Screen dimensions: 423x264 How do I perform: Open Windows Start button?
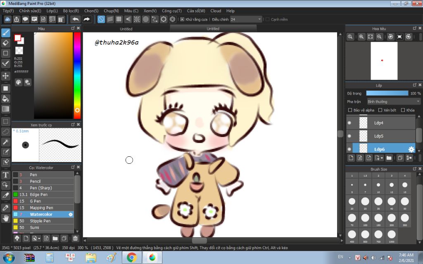pos(9,257)
